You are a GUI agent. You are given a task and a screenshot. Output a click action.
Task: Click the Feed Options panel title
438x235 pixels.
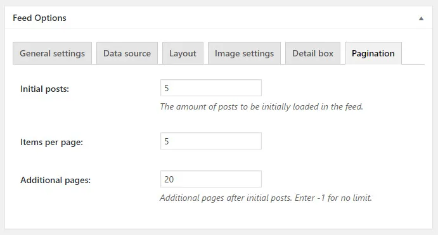click(39, 18)
